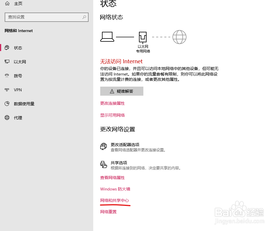
Task: Click the 以太网 专用网络 network icon
Action: (x=143, y=37)
